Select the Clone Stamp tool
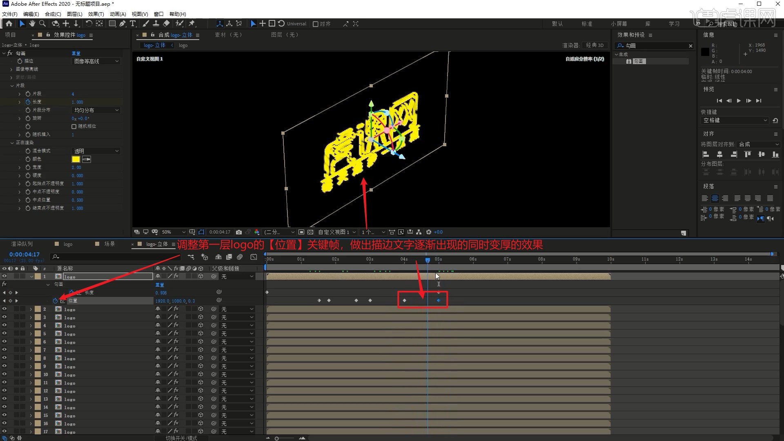 156,24
